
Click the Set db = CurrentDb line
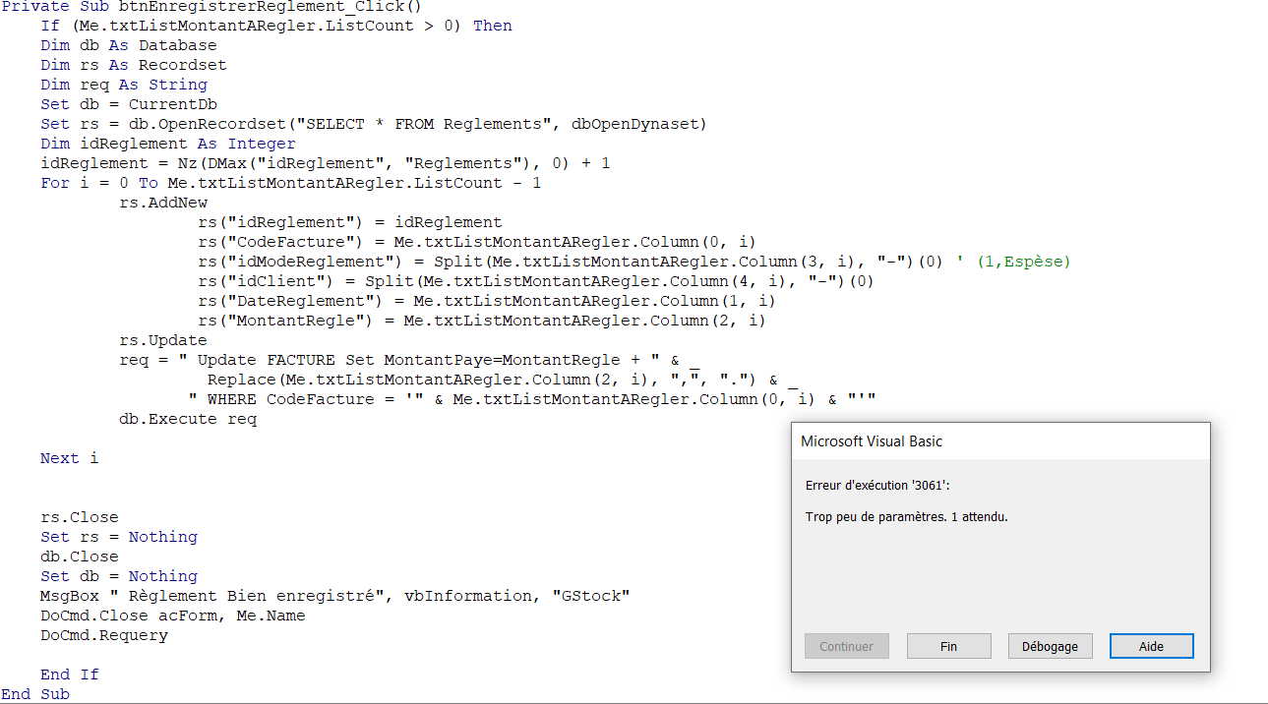tap(129, 104)
